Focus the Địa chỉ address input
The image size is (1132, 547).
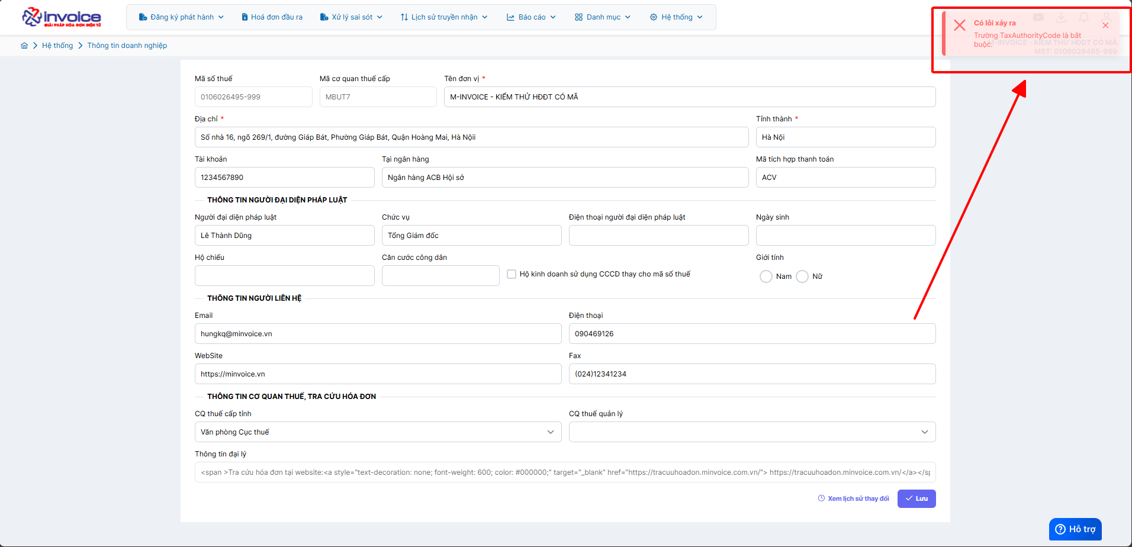click(x=472, y=137)
